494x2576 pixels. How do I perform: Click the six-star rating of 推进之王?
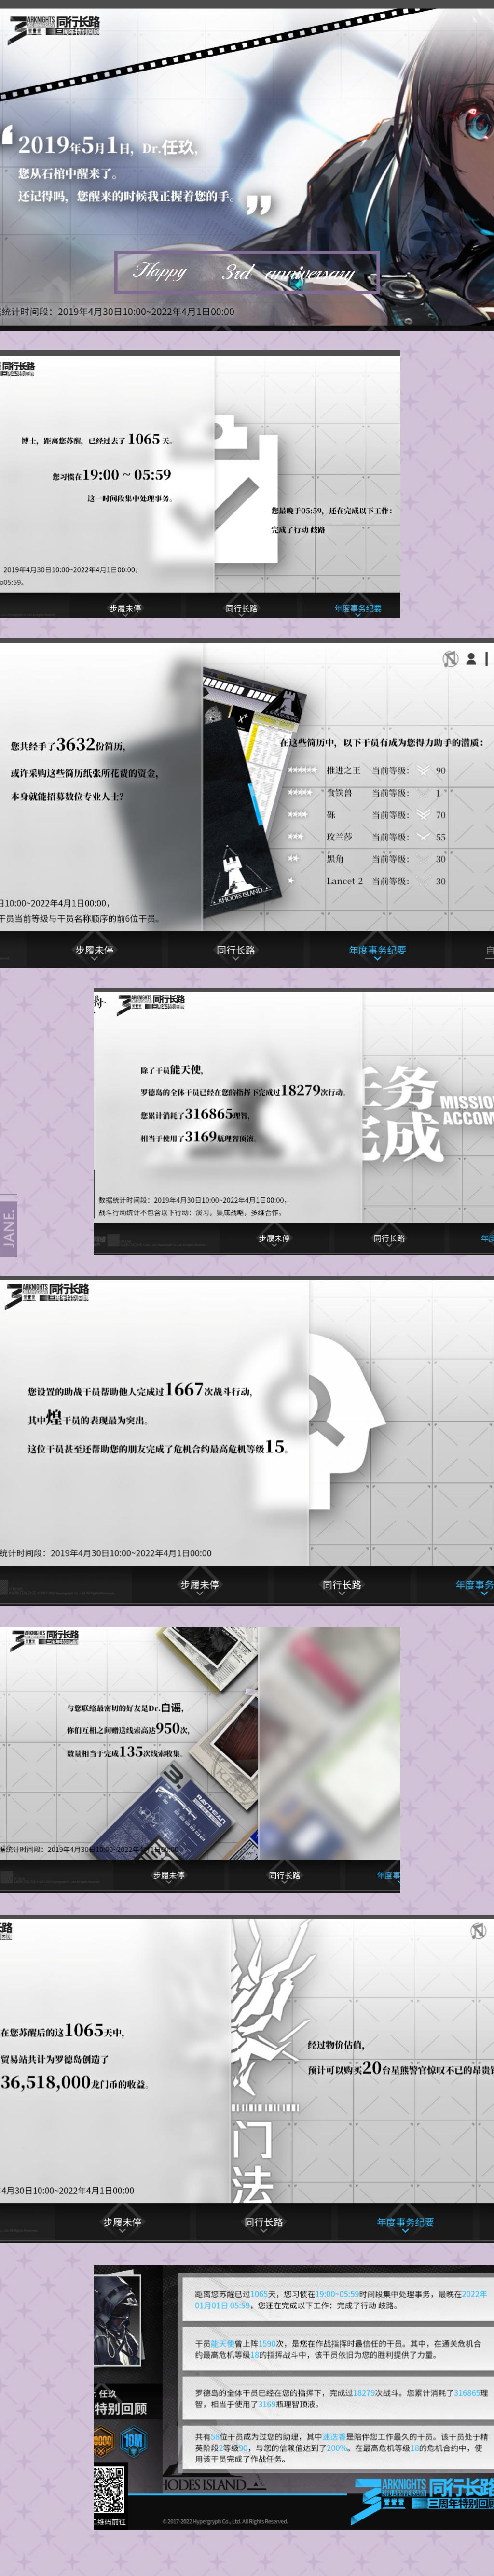tap(302, 770)
